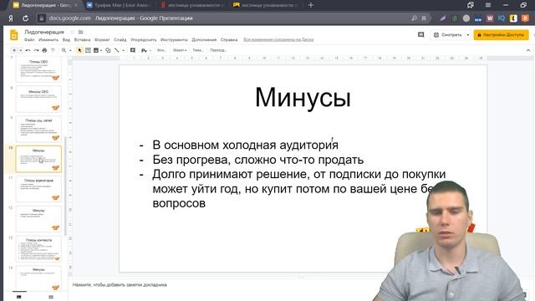Click the Paint format icon
This screenshot has height=301, width=535.
pyautogui.click(x=53, y=50)
